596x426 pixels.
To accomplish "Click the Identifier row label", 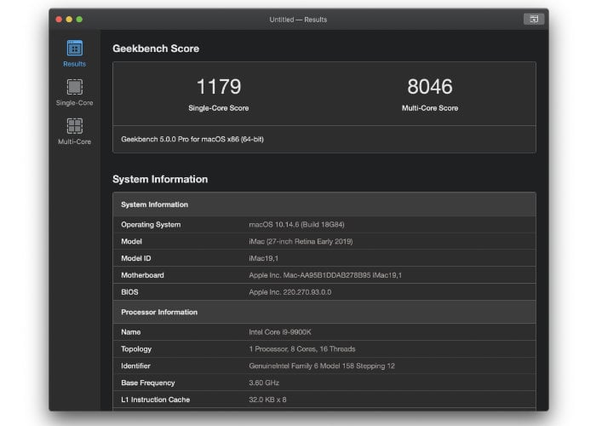I will pyautogui.click(x=135, y=366).
